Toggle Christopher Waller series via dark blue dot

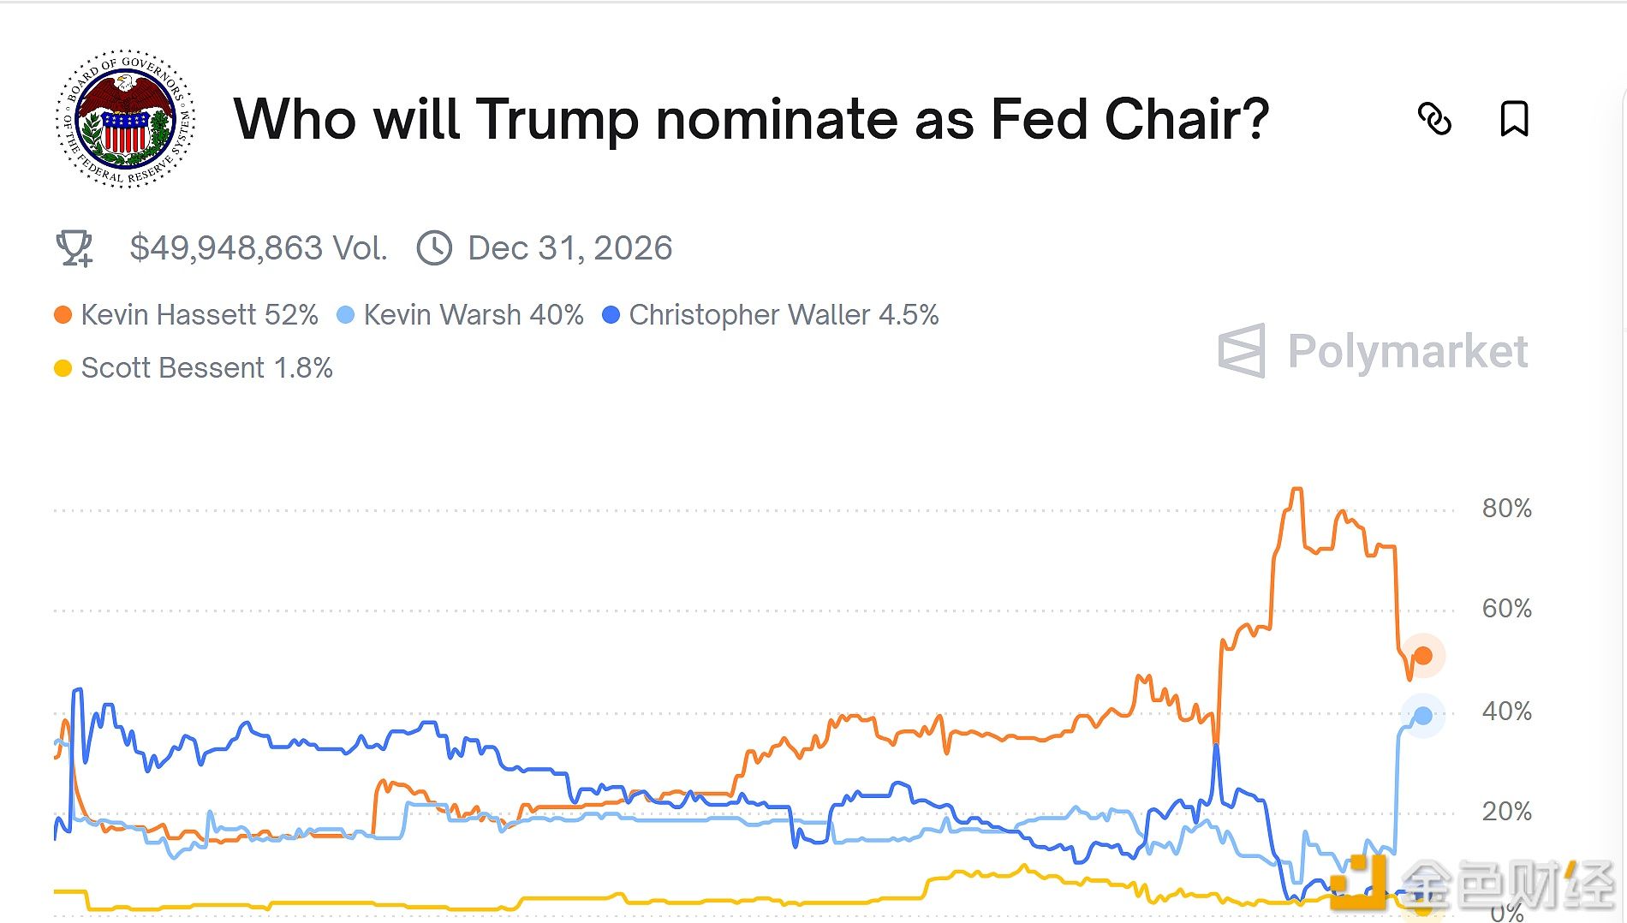[611, 314]
